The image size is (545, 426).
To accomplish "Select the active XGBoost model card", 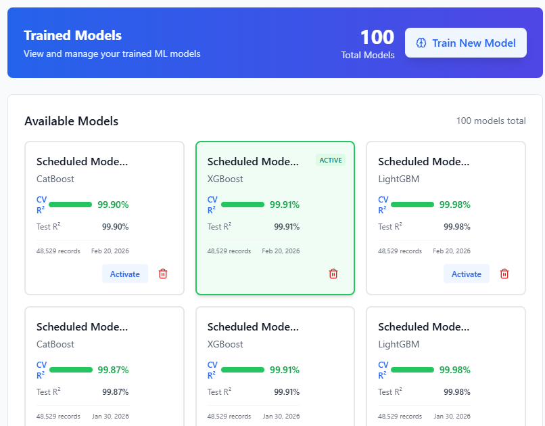I will coord(275,218).
